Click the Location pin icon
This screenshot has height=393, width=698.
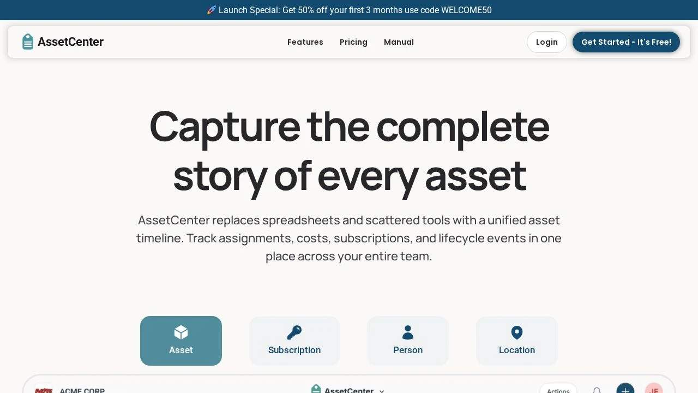click(516, 333)
